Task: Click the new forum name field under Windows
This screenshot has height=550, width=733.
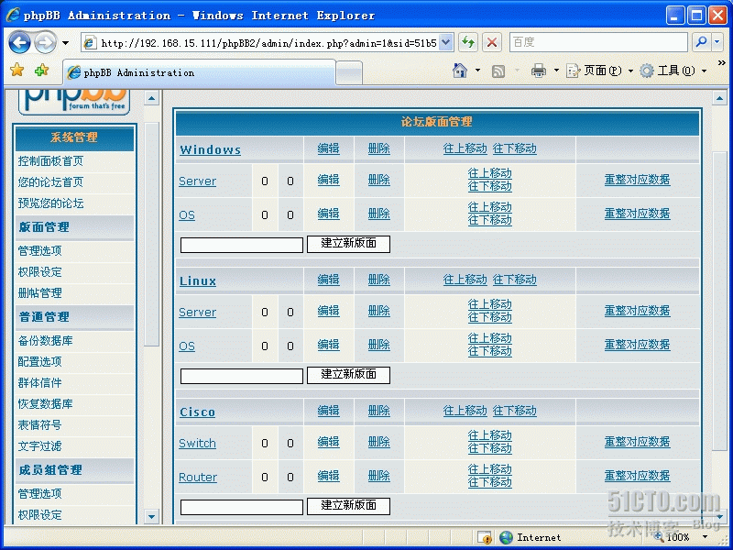Action: click(x=242, y=245)
